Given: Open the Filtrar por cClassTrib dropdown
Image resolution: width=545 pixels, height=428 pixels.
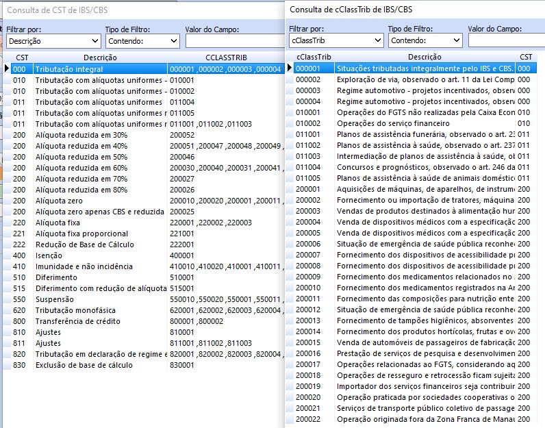Looking at the screenshot, I should pos(335,40).
